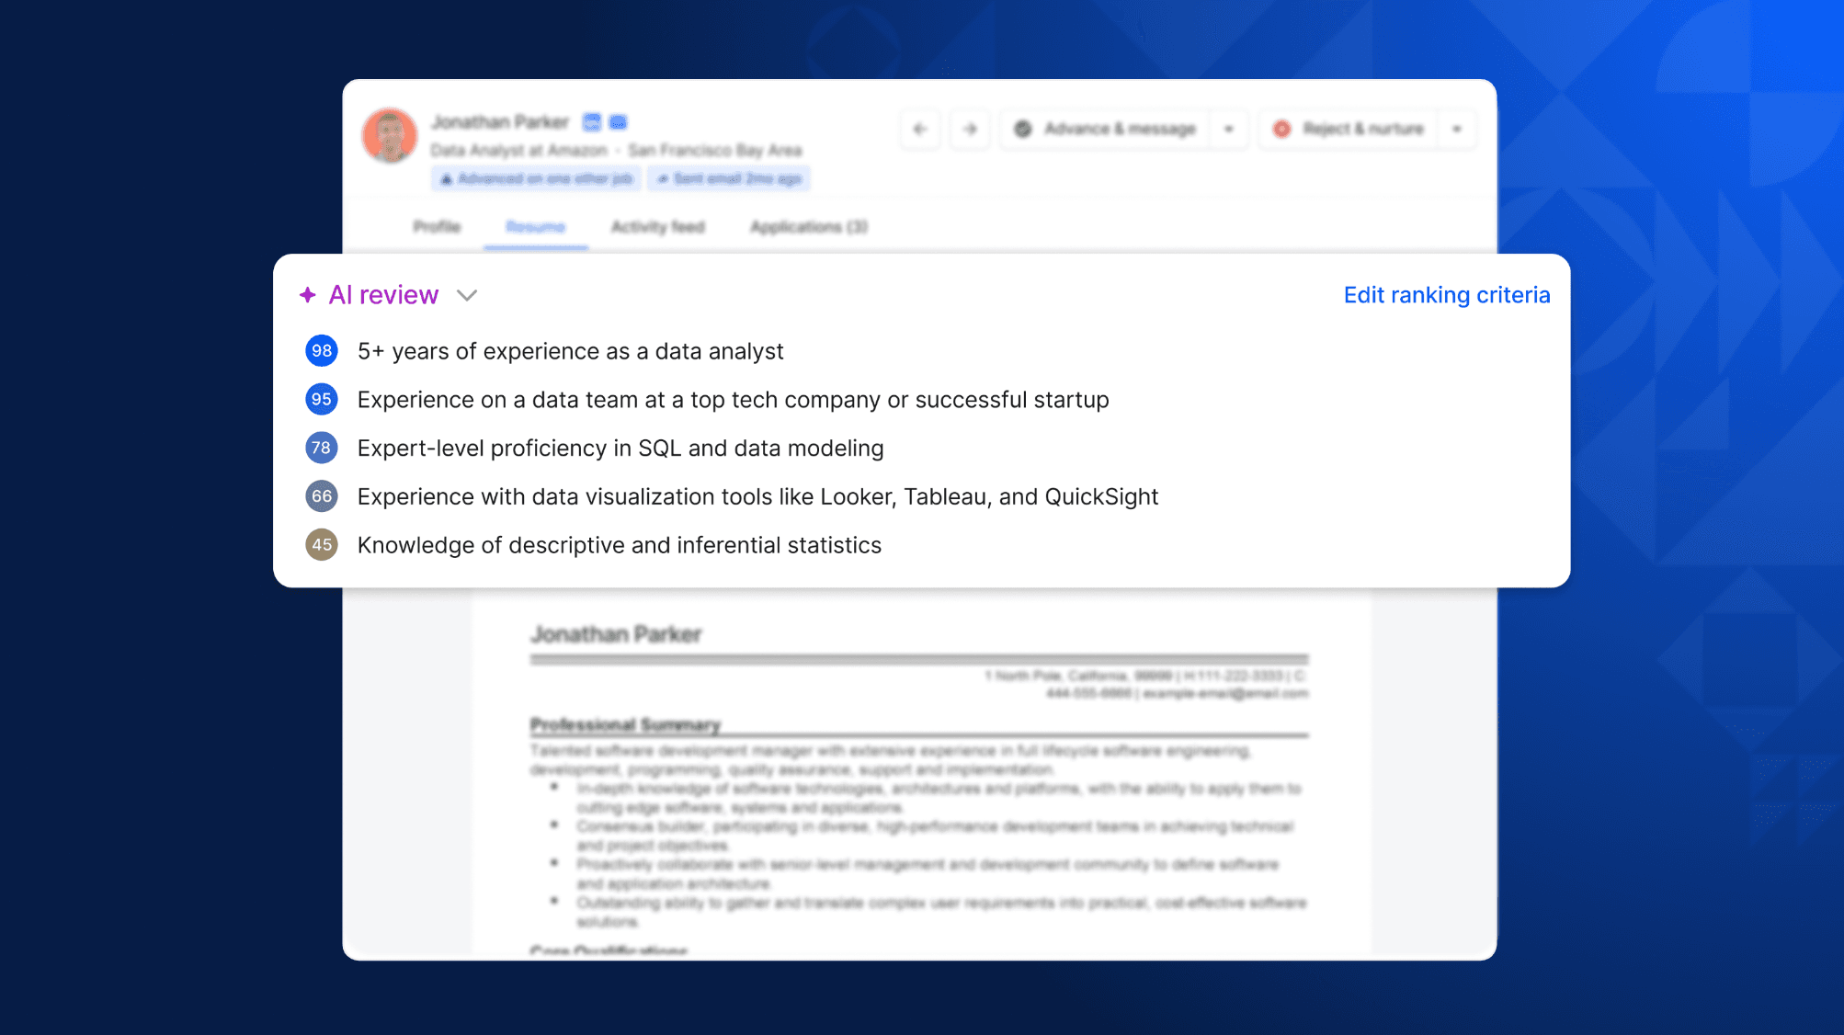The image size is (1844, 1035).
Task: Open the Applications (3) tab
Action: (807, 226)
